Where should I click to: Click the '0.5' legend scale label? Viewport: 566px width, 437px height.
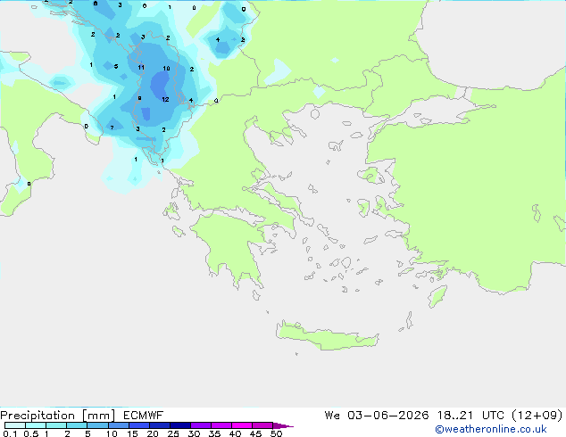pos(30,433)
